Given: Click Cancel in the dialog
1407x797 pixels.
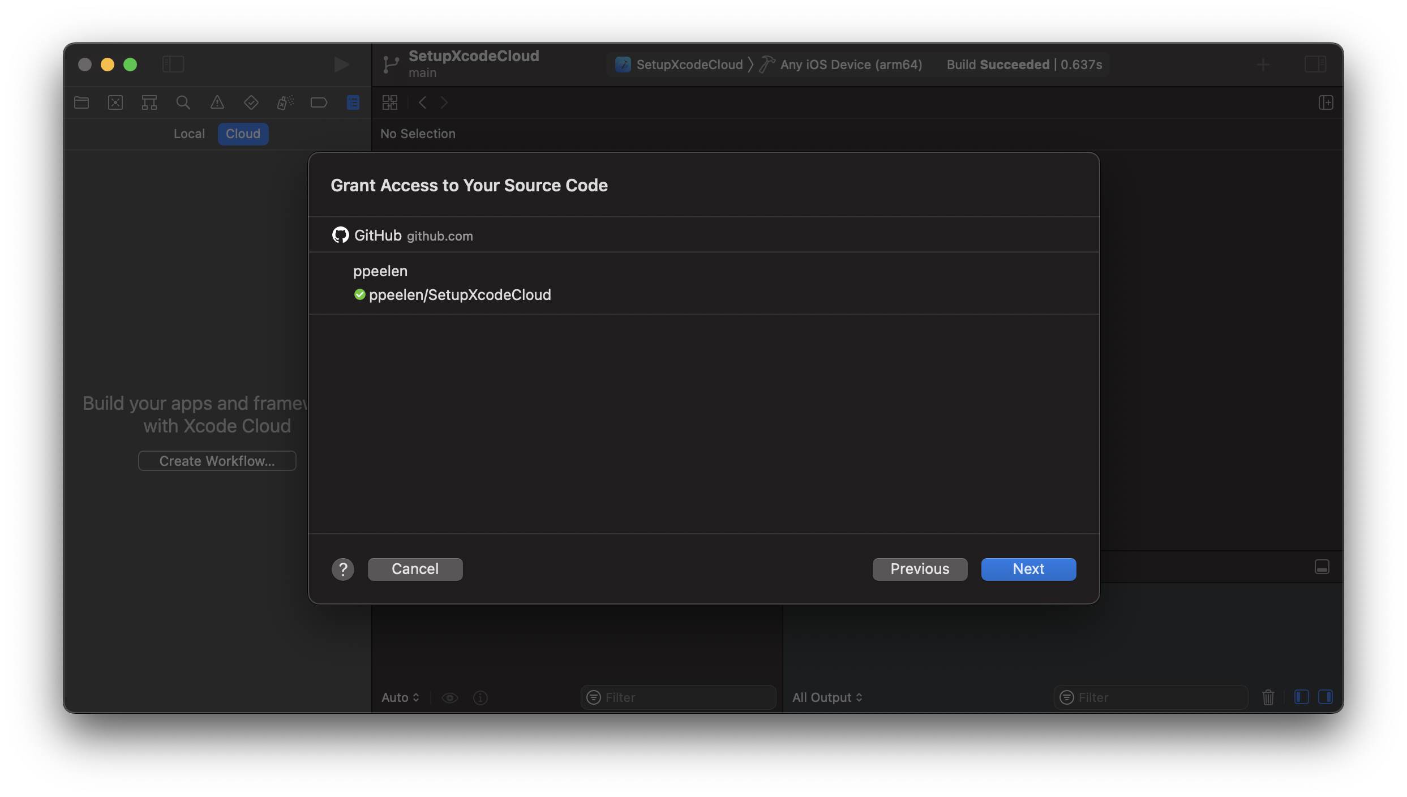Looking at the screenshot, I should pyautogui.click(x=415, y=569).
